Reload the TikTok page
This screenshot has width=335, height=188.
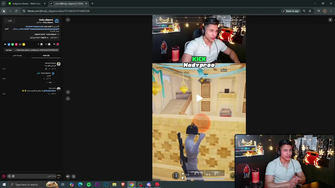pyautogui.click(x=16, y=11)
